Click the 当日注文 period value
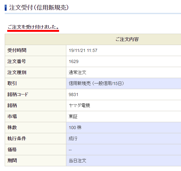 (77, 161)
